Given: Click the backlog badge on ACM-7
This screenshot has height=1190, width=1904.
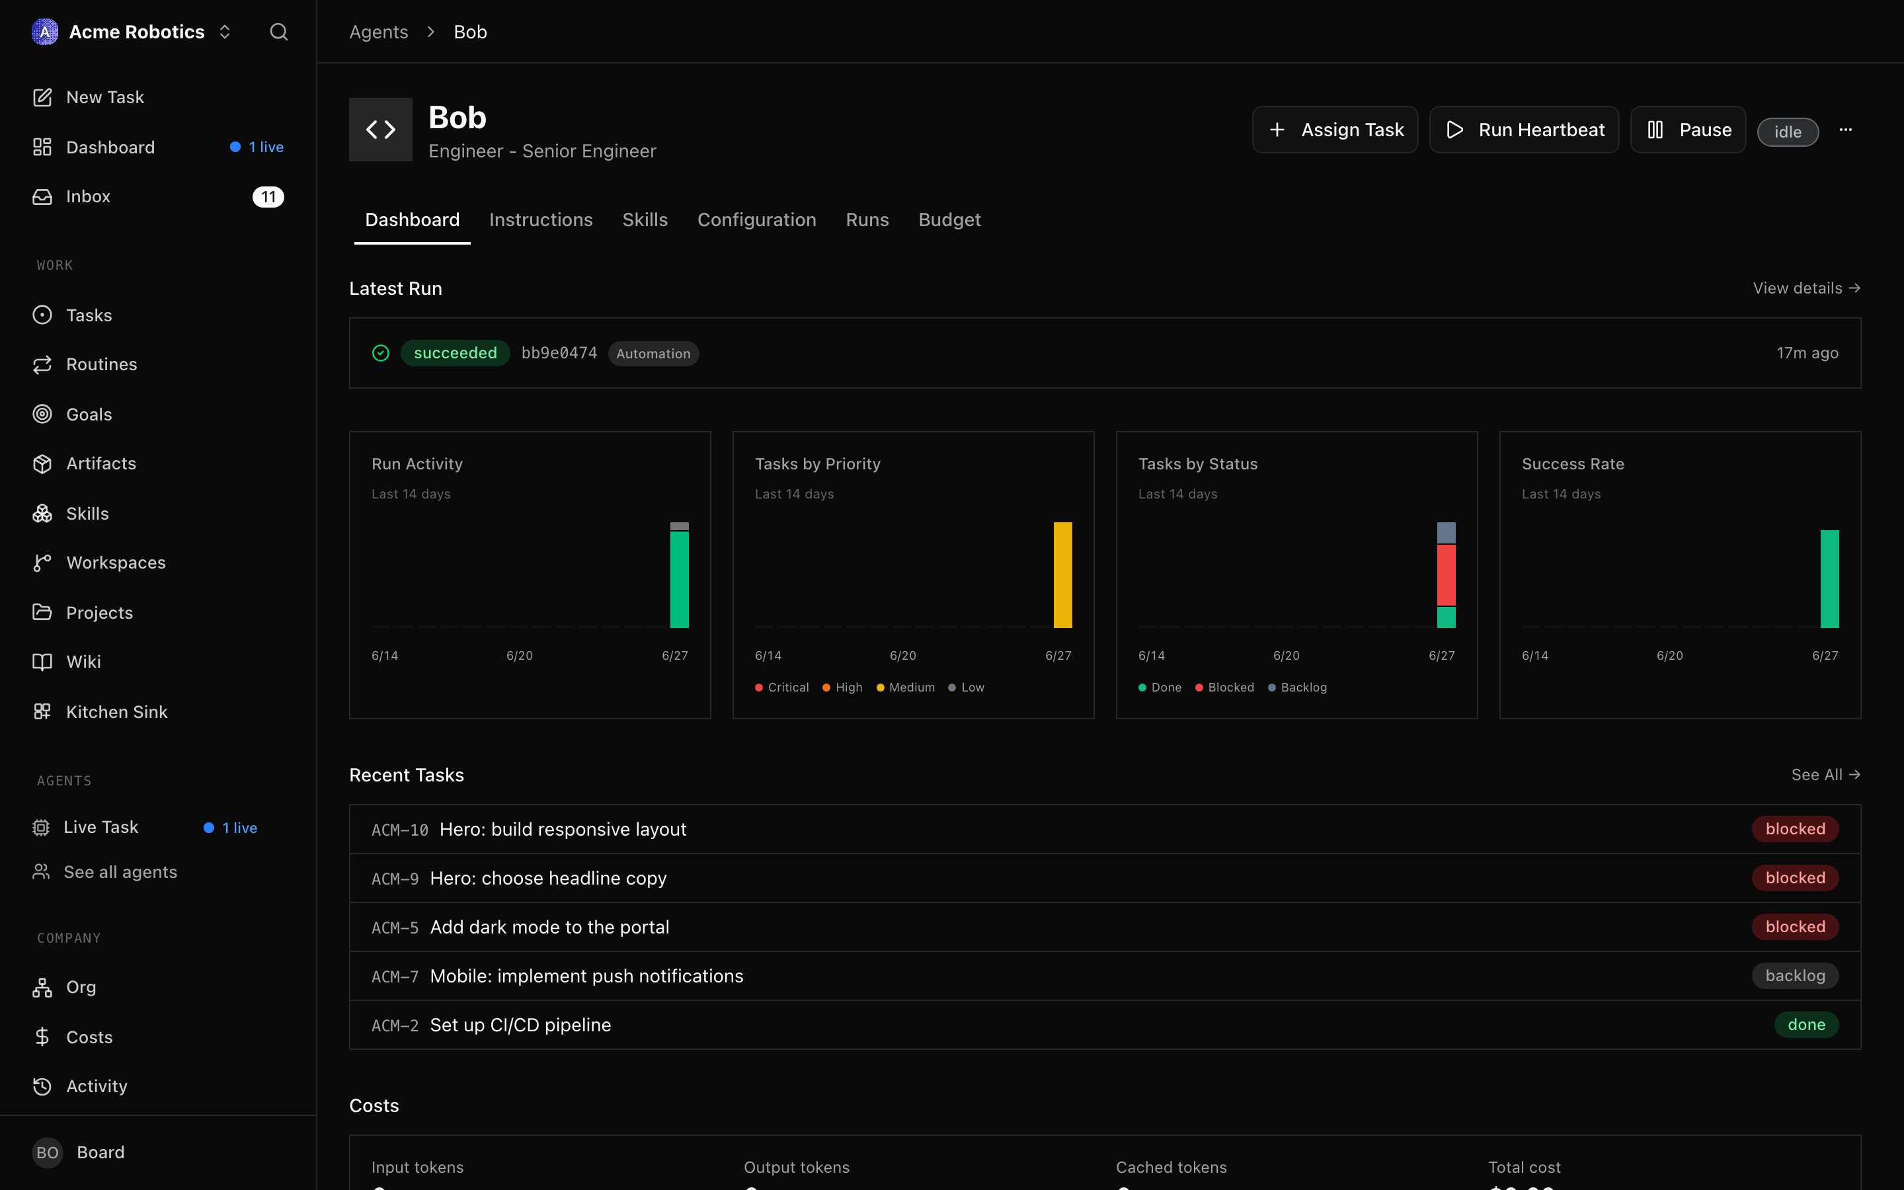Looking at the screenshot, I should click(1796, 976).
